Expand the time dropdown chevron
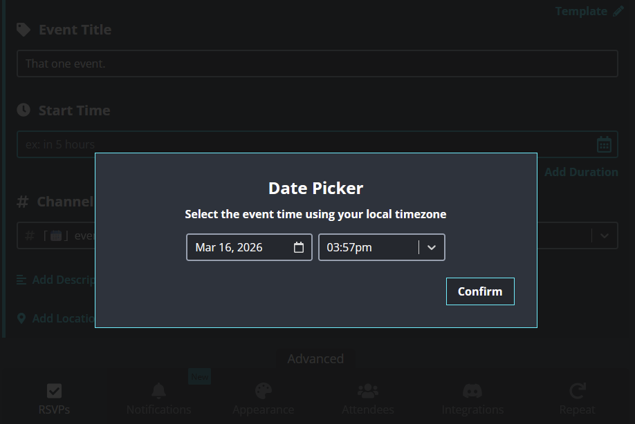This screenshot has height=424, width=635. click(x=432, y=247)
